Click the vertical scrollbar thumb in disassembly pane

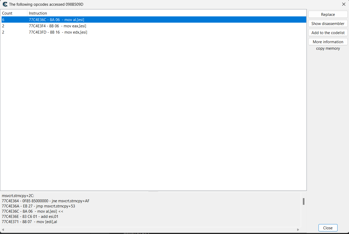(x=304, y=201)
